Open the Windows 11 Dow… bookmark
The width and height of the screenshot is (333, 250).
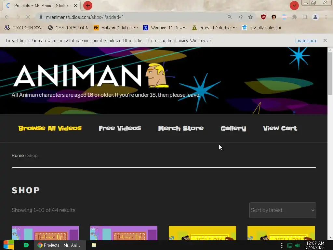pyautogui.click(x=165, y=28)
